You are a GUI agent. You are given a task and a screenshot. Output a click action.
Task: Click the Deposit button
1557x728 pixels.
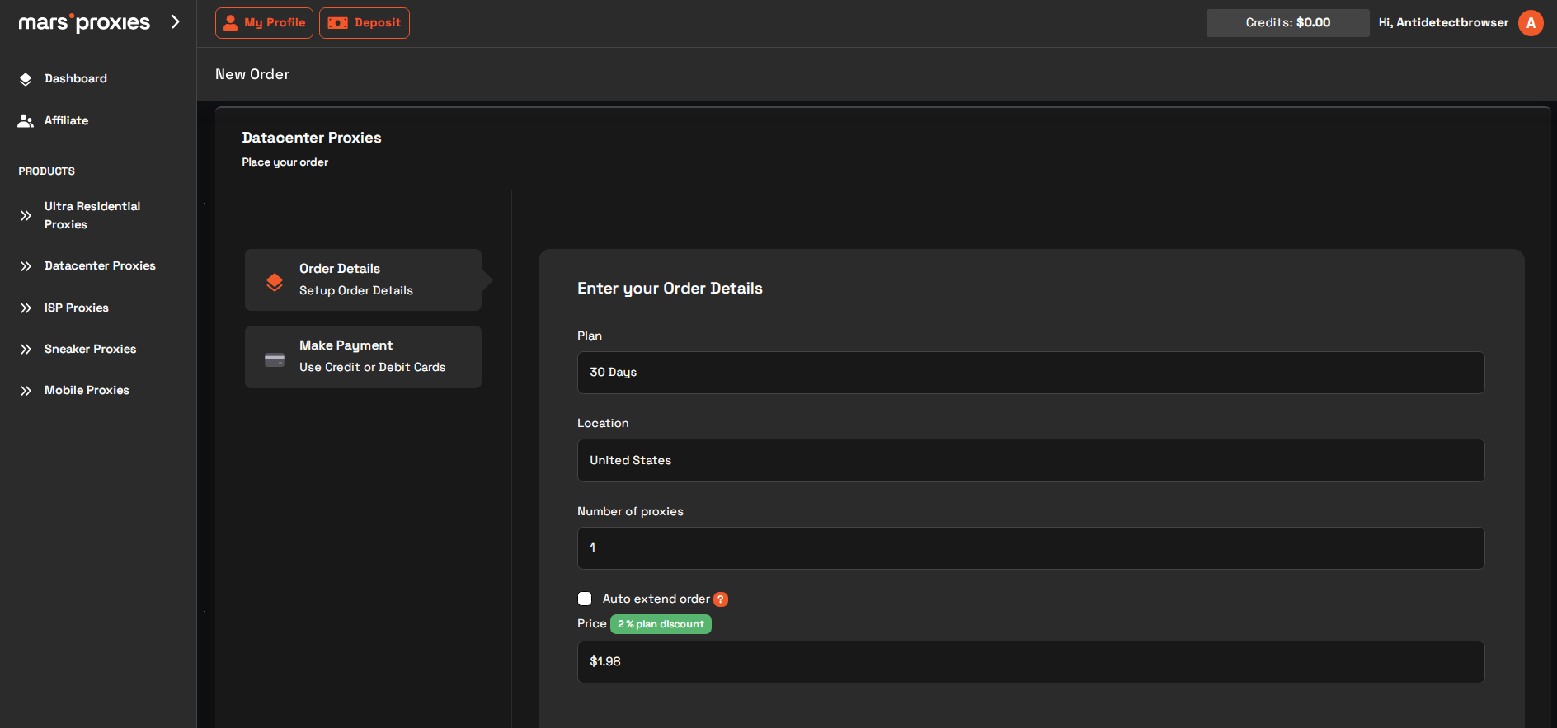pos(365,23)
